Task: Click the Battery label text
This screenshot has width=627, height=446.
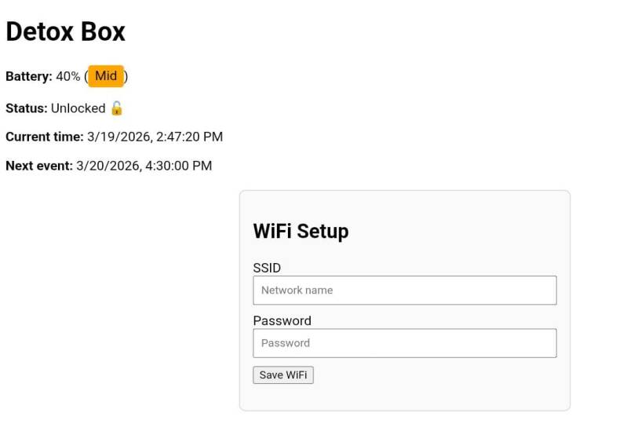Action: point(29,76)
